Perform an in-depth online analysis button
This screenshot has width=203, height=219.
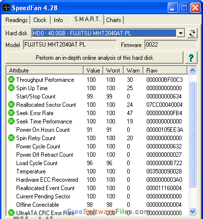click(94, 57)
